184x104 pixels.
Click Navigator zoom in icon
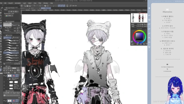tap(140, 24)
